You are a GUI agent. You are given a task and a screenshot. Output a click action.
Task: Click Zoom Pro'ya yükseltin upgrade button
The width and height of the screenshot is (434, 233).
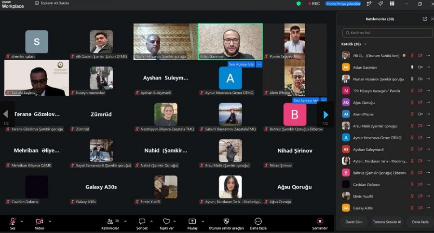coord(343,4)
